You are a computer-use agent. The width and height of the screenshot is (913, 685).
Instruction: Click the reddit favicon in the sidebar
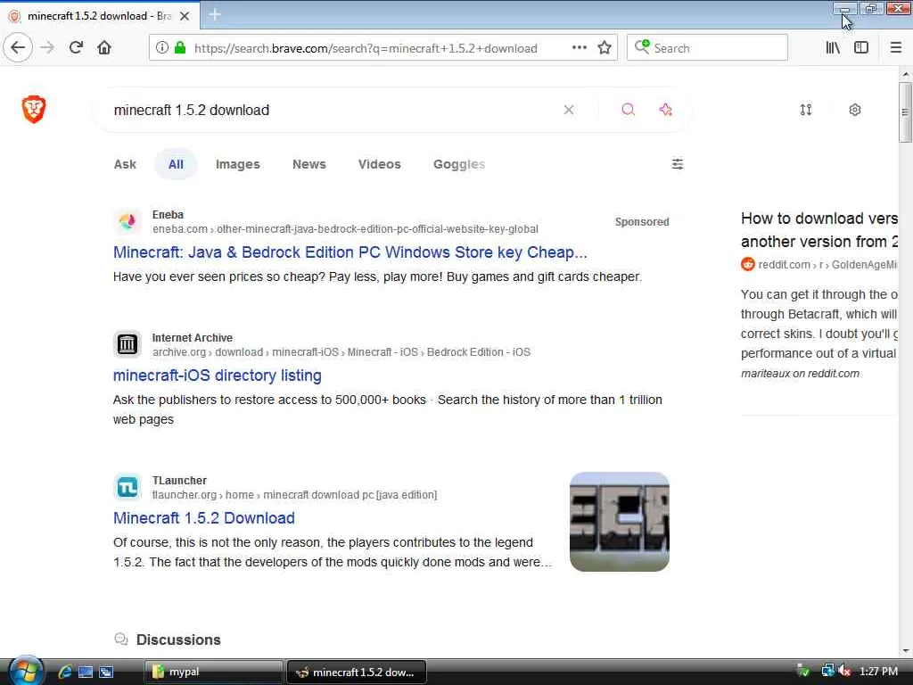pos(748,264)
